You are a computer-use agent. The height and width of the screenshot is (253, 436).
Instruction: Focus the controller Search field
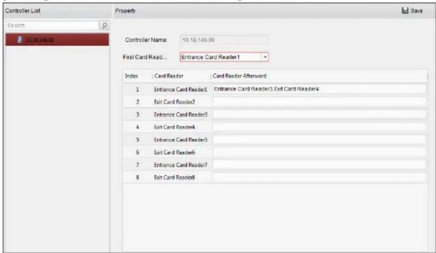point(52,26)
